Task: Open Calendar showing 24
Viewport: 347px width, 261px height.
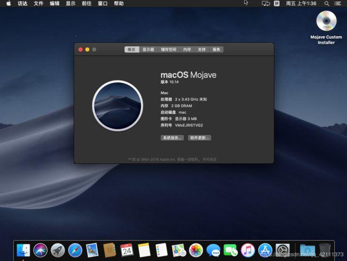Action: click(127, 250)
